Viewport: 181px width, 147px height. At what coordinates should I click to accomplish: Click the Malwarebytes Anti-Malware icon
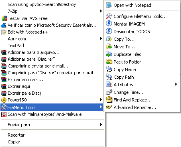4,114
